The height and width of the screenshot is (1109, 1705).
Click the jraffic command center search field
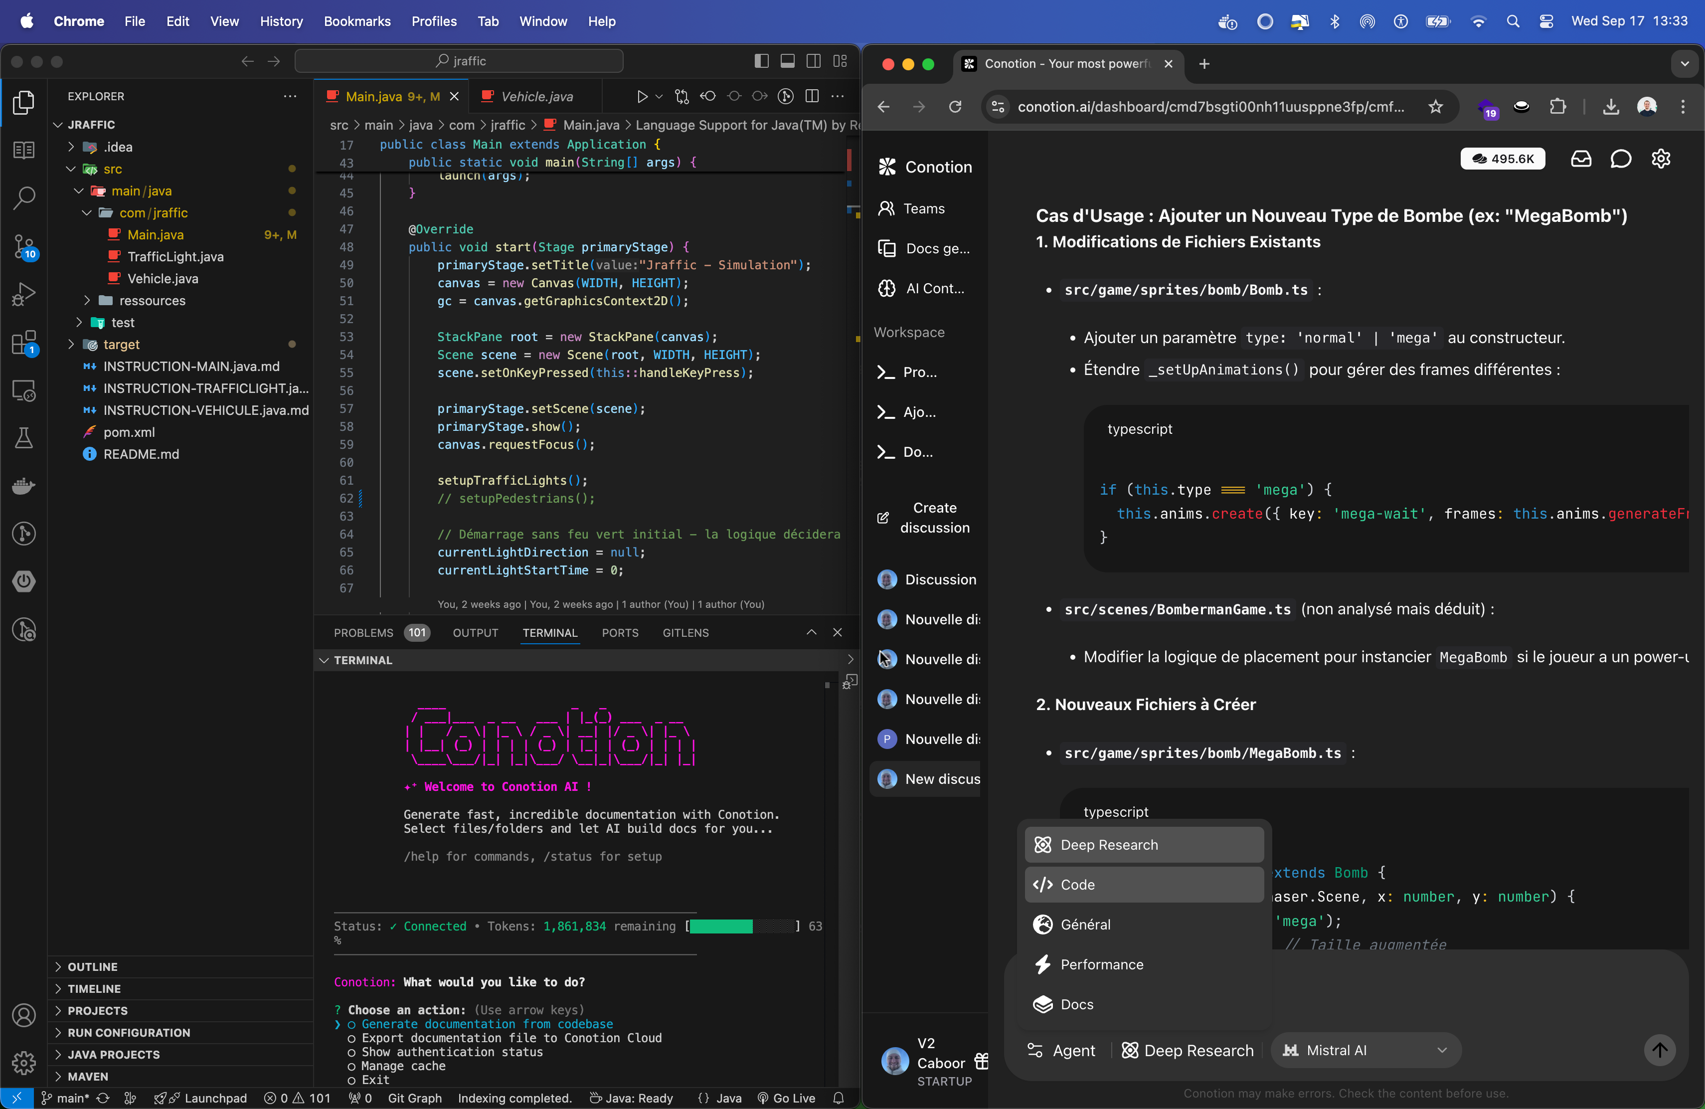coord(459,61)
